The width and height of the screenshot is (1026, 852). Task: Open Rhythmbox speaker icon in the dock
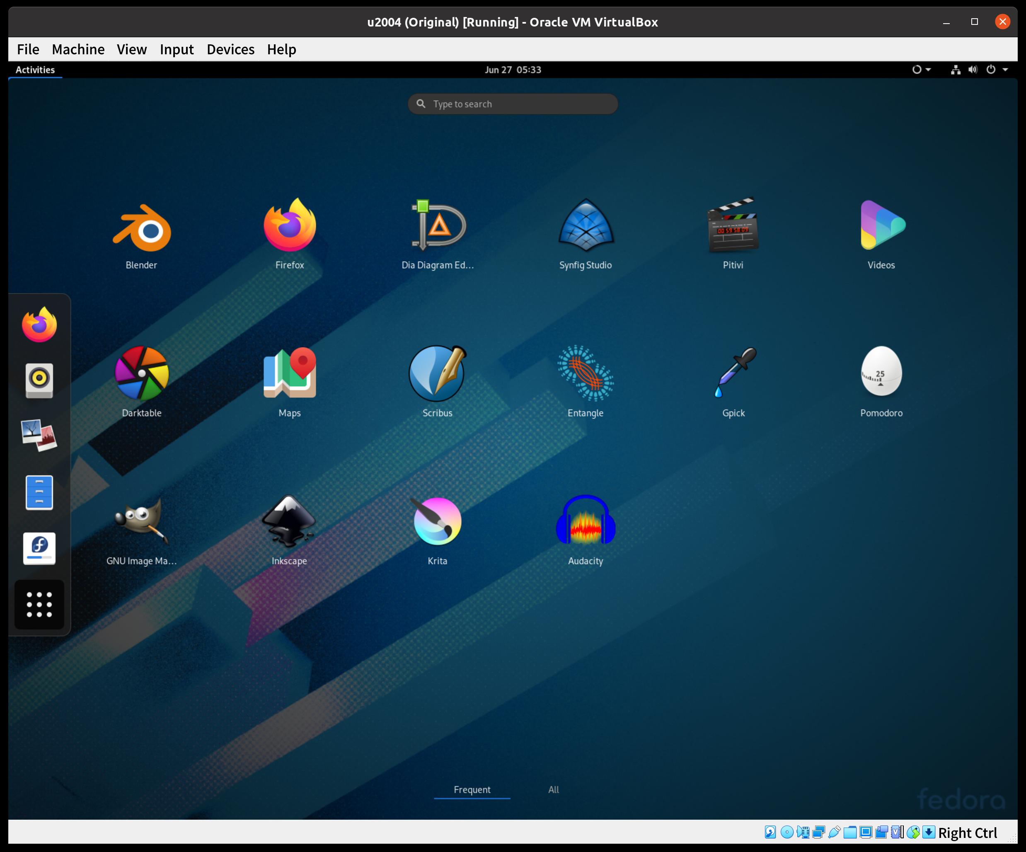coord(39,380)
